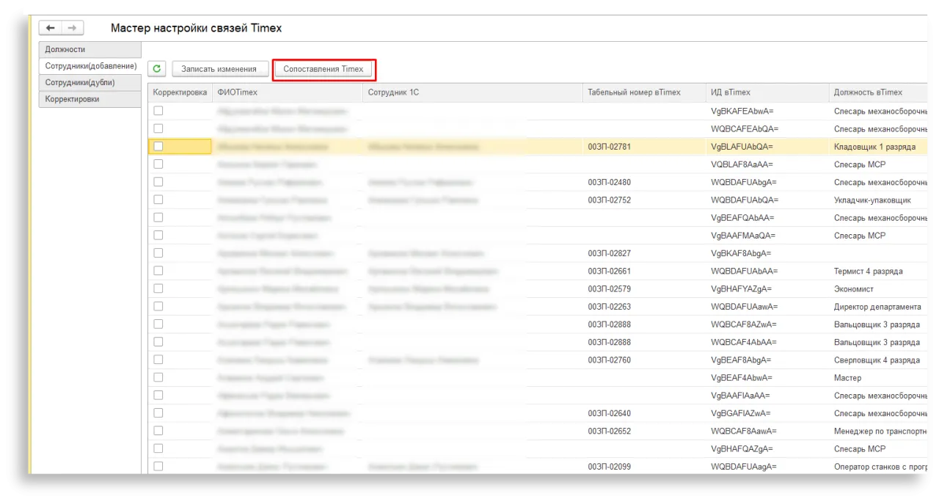Image resolution: width=939 pixels, height=502 pixels.
Task: Select the ИД вTimex column header
Action: click(x=730, y=92)
